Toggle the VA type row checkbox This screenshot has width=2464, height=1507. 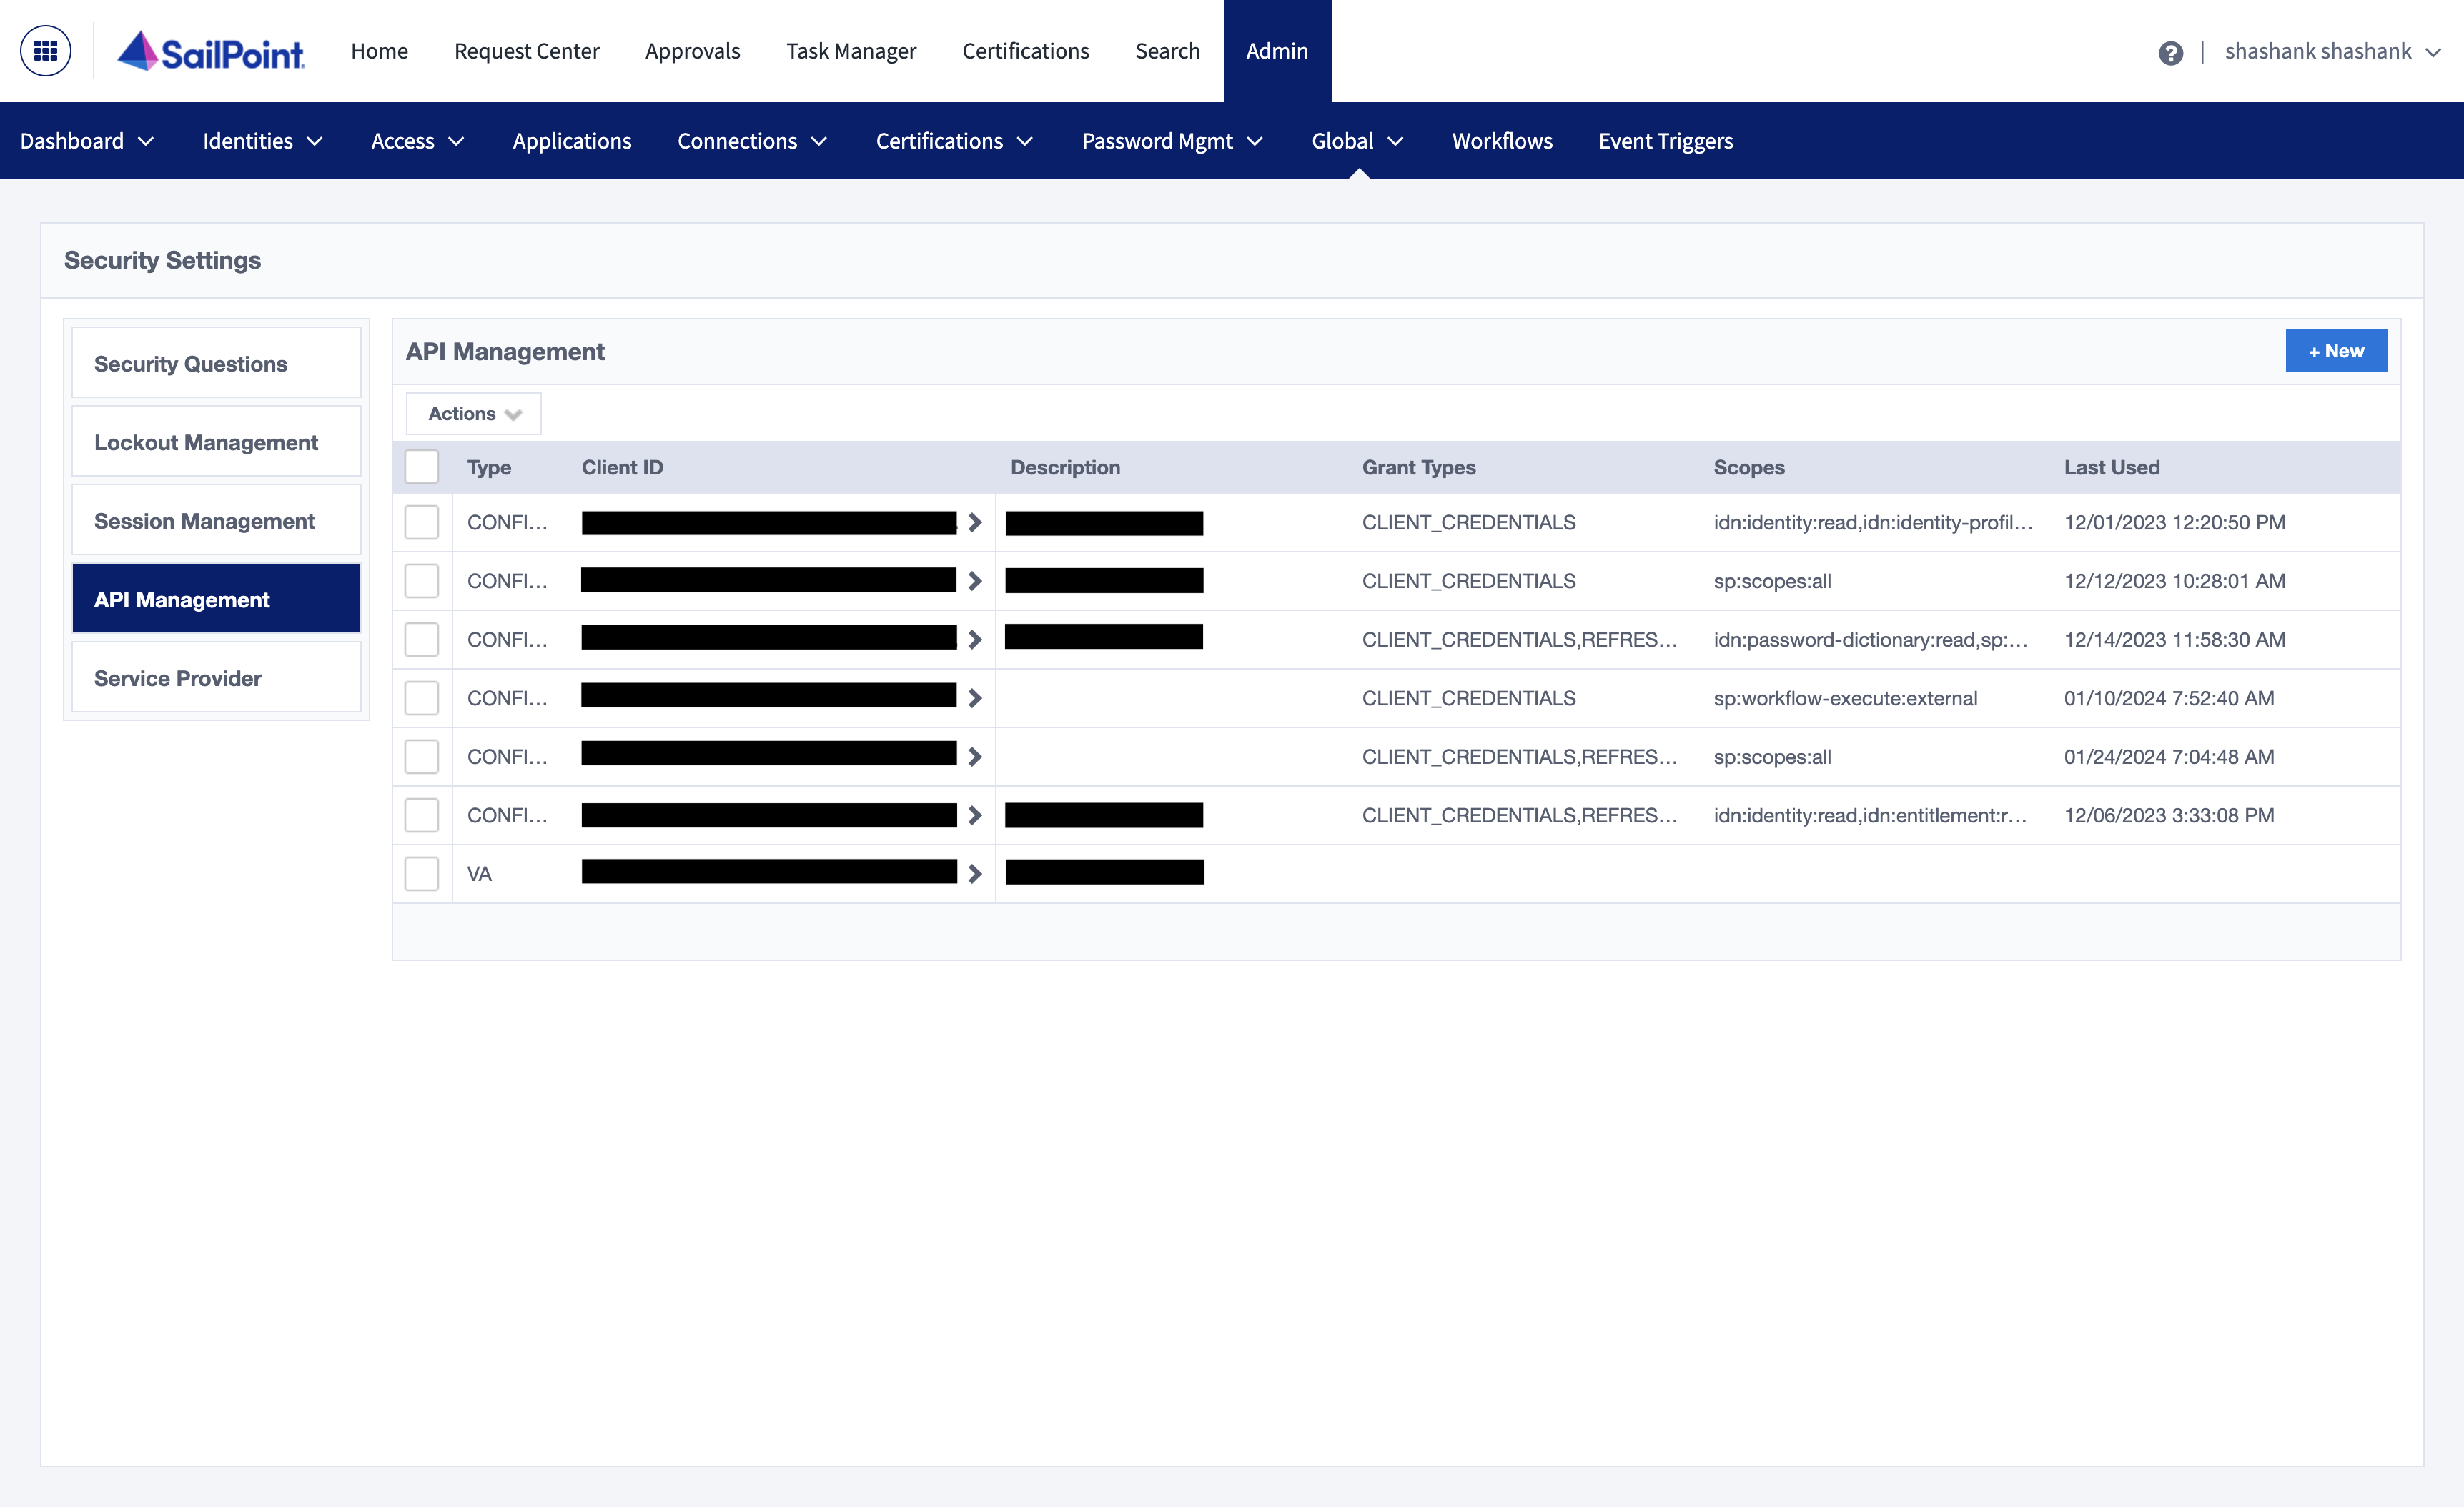click(x=422, y=872)
